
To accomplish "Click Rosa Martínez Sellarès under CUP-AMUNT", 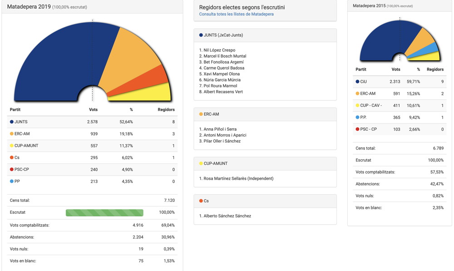I will (238, 178).
